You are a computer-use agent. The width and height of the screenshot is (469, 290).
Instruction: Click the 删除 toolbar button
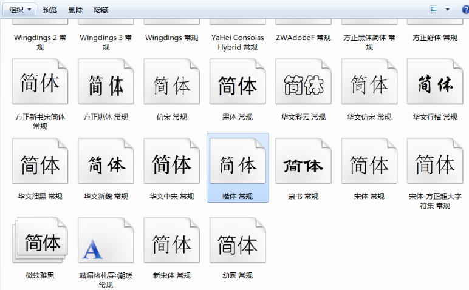pos(75,10)
